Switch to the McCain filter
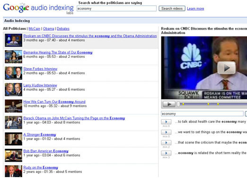The image size is (247, 179). pyautogui.click(x=35, y=29)
